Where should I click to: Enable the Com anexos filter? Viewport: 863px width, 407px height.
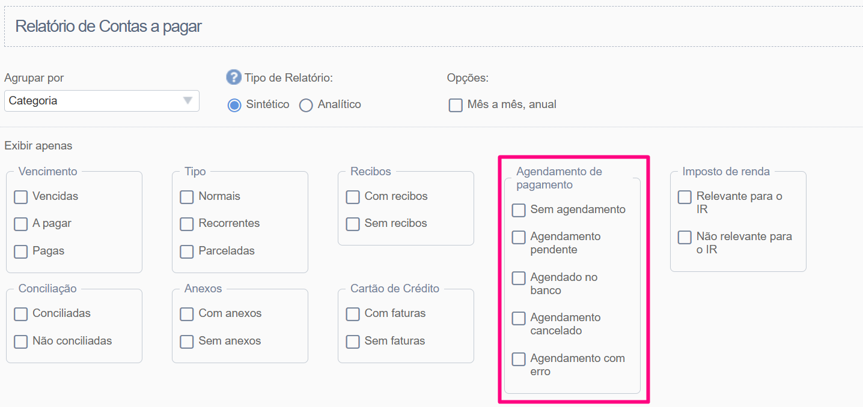pos(187,314)
